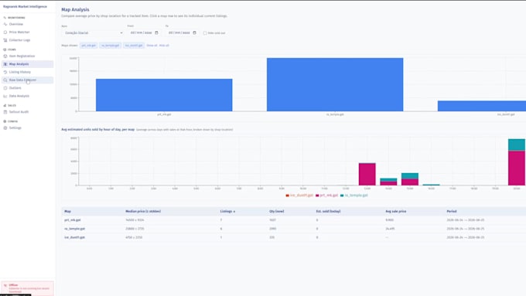
Task: Click the Overview icon in the sidebar
Action: (5, 24)
